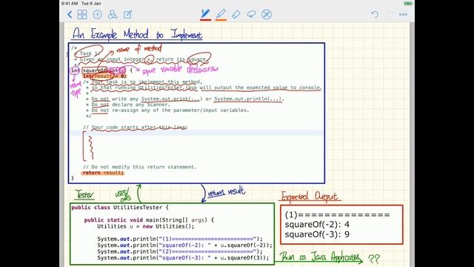Tap 'squareOf(-2): 4' in expected output box
474x267 pixels.
click(x=317, y=225)
